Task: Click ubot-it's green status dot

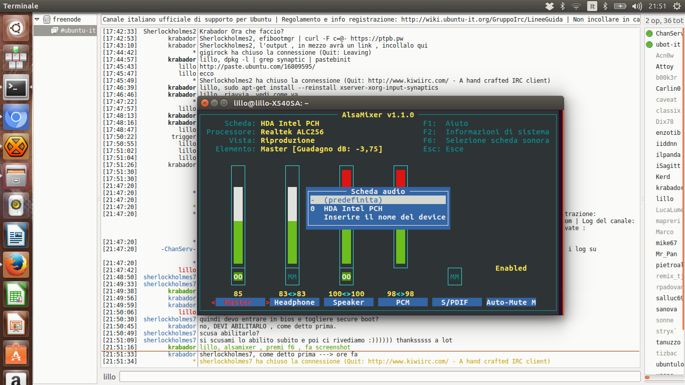Action: [x=649, y=45]
